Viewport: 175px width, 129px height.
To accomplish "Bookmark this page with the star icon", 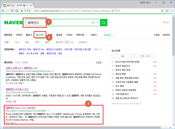I will [162, 11].
